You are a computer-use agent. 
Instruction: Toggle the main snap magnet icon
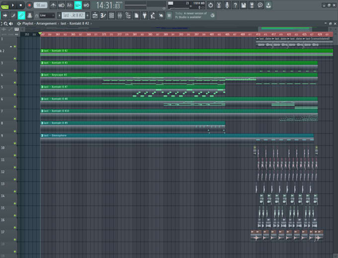click(37, 15)
